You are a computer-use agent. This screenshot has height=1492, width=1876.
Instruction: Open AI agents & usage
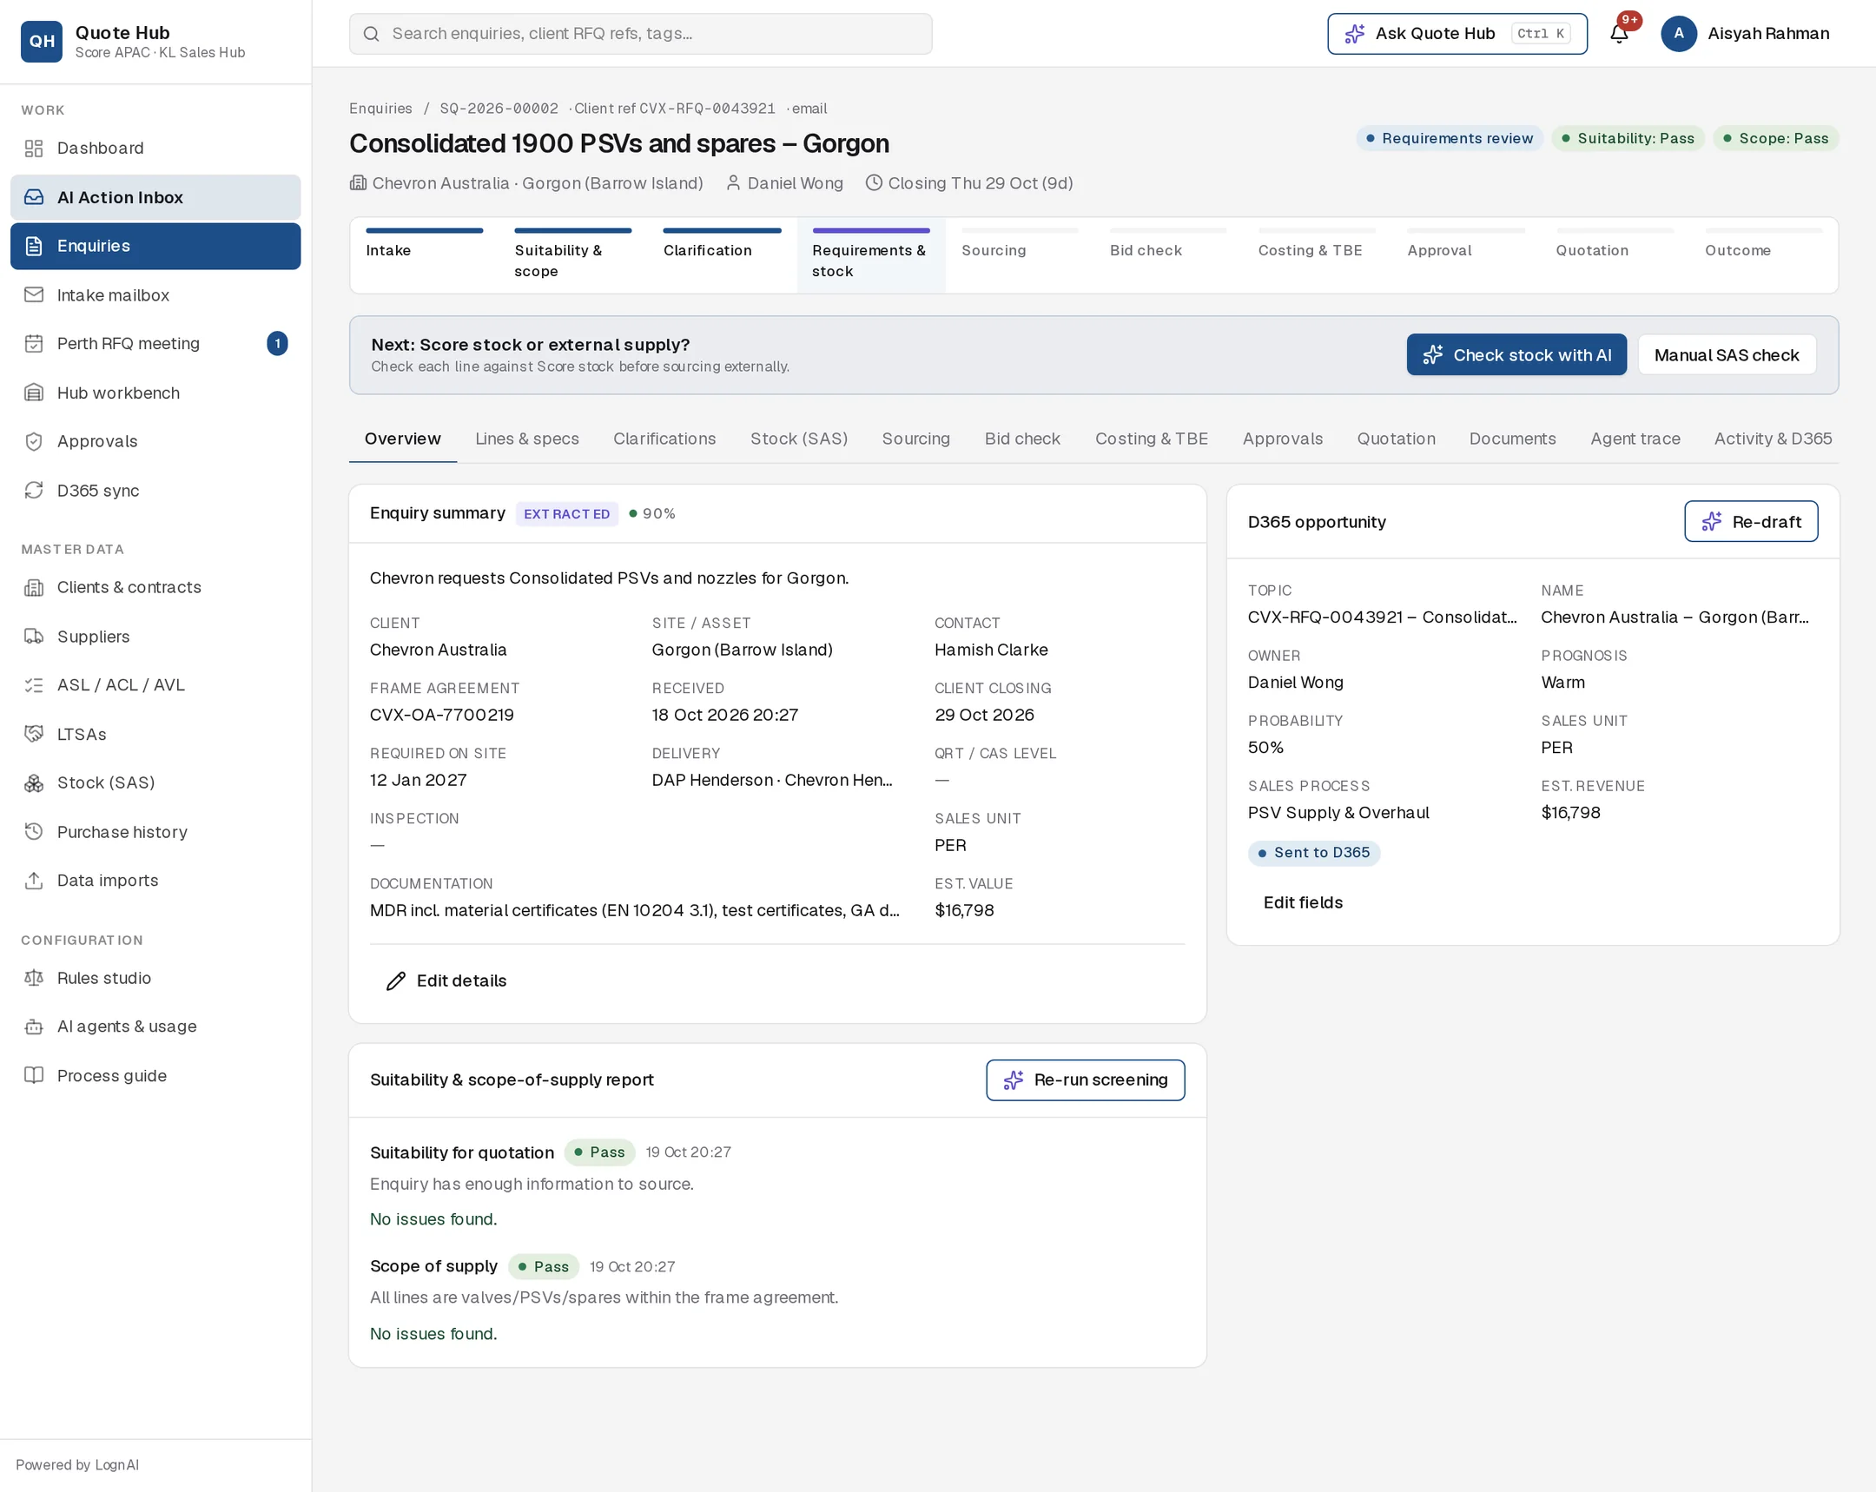155,1027
